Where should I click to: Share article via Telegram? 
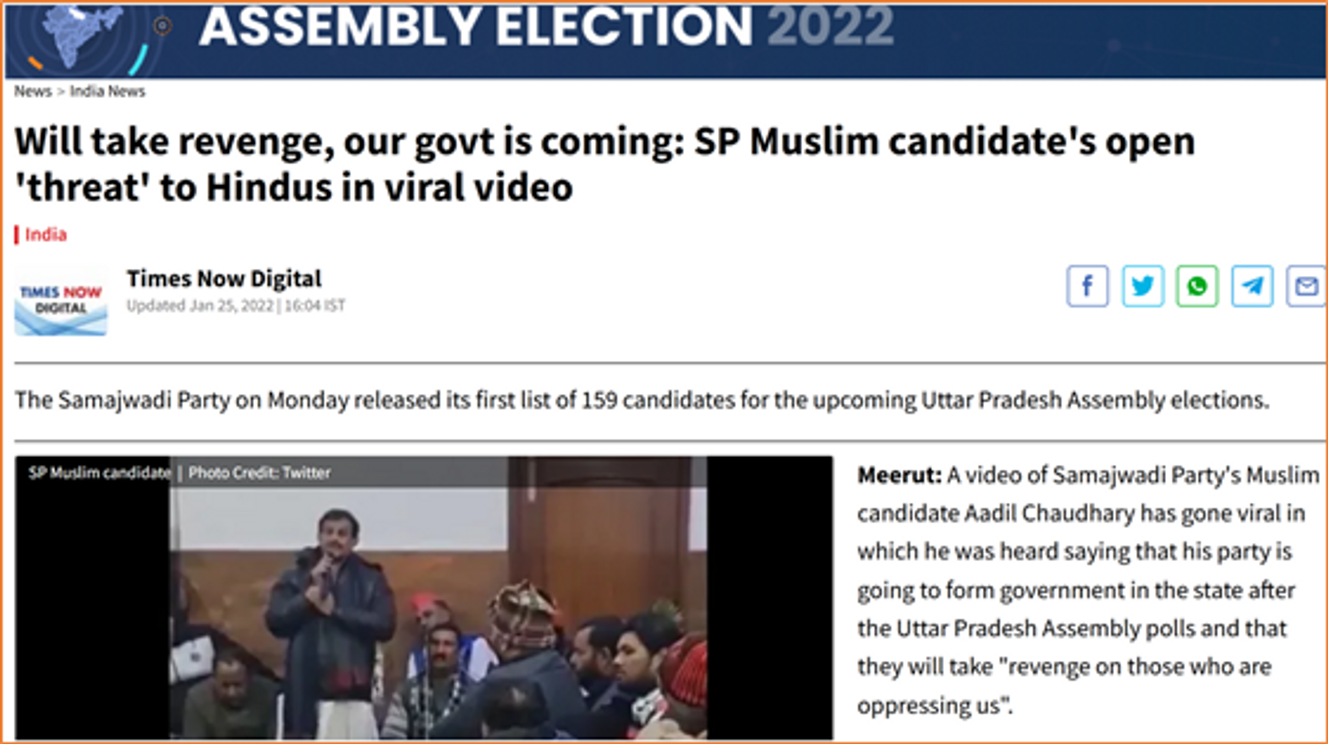[x=1253, y=286]
